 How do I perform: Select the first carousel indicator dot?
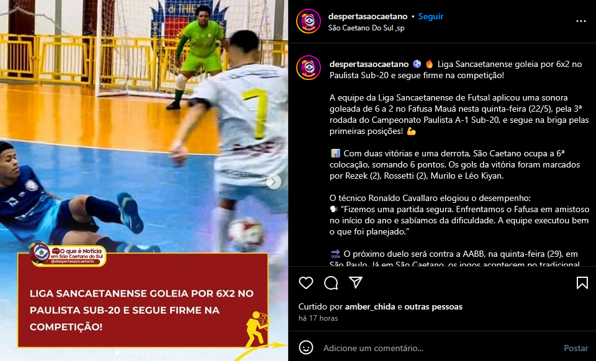[x=117, y=352]
